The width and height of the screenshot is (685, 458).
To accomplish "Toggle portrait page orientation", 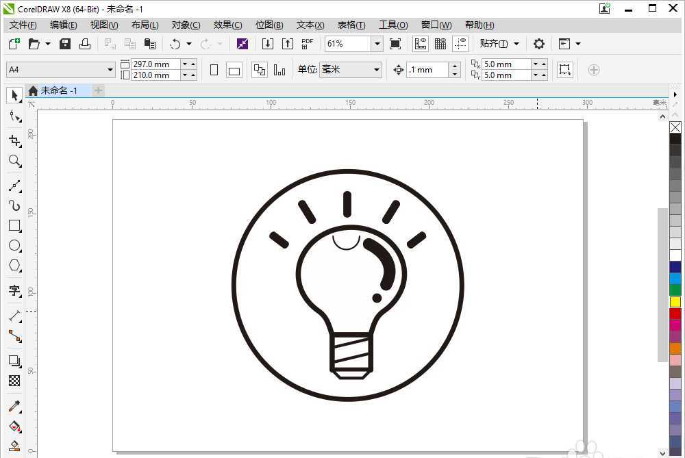I will point(214,69).
